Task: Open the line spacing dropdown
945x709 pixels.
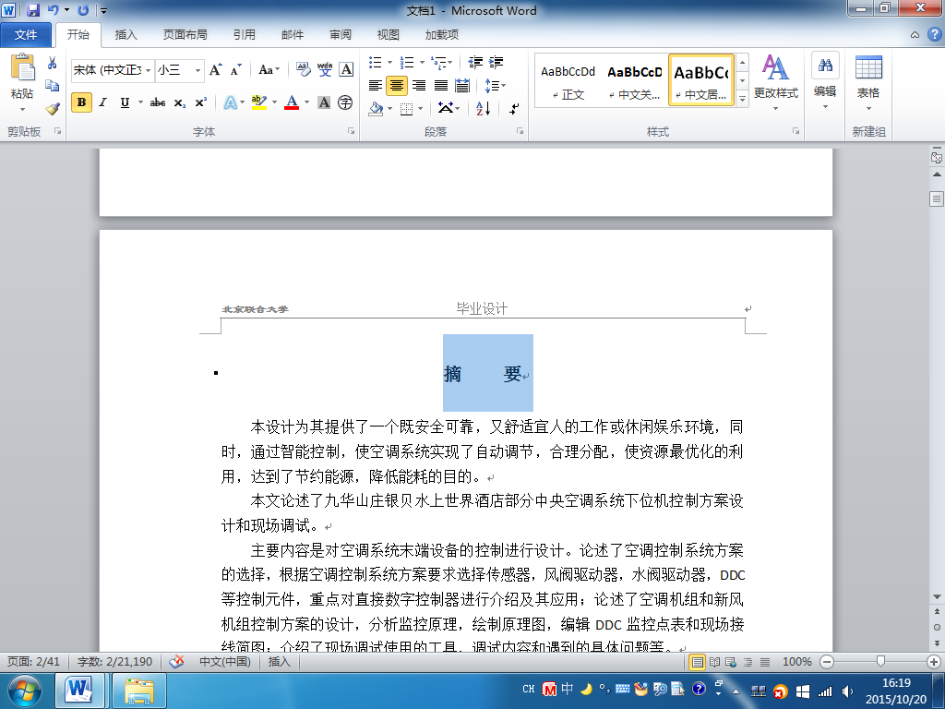Action: coord(496,86)
